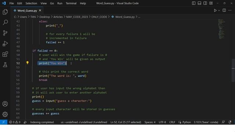Screen dimensions: 235x132
Task: Open the Edit menu
Action: [19, 3]
